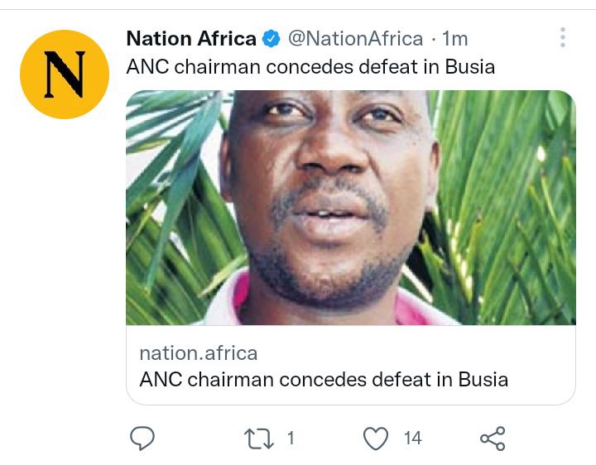The height and width of the screenshot is (465, 596).
Task: Retweet using the retweet arrows icon
Action: [x=258, y=439]
